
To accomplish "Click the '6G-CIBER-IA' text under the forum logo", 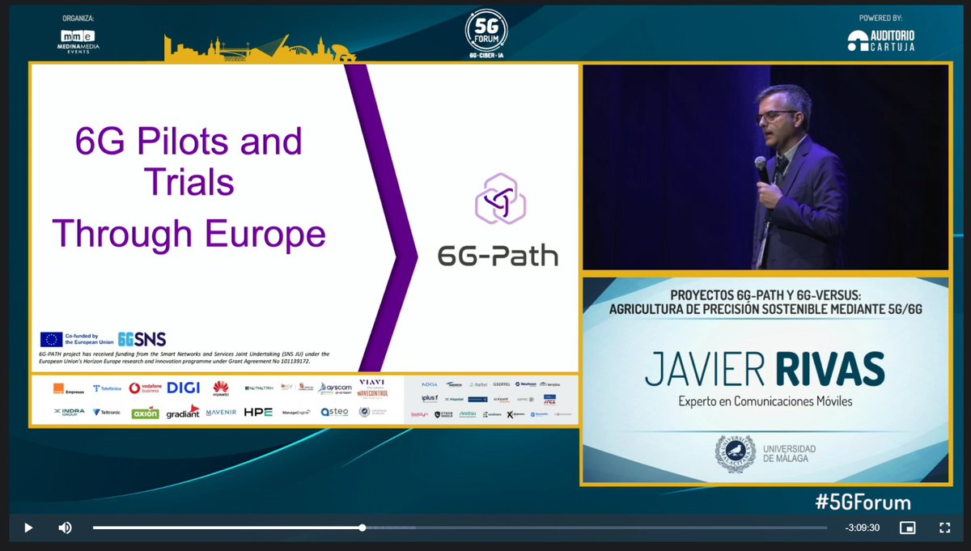I will (487, 57).
